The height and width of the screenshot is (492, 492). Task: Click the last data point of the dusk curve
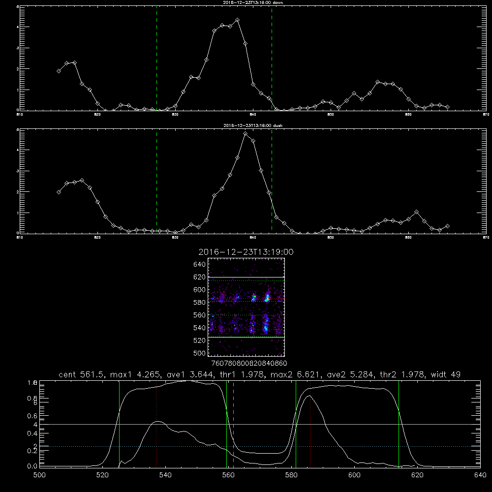click(447, 226)
